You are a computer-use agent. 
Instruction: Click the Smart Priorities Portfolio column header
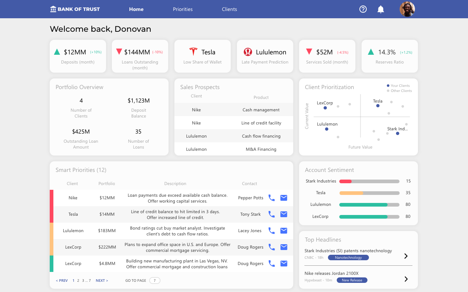coord(107,184)
